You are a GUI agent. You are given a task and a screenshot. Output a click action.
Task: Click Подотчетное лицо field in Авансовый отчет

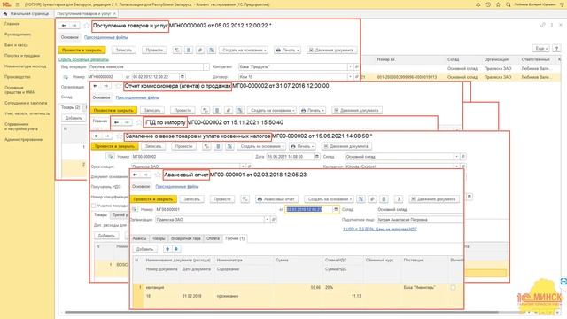[419, 220]
